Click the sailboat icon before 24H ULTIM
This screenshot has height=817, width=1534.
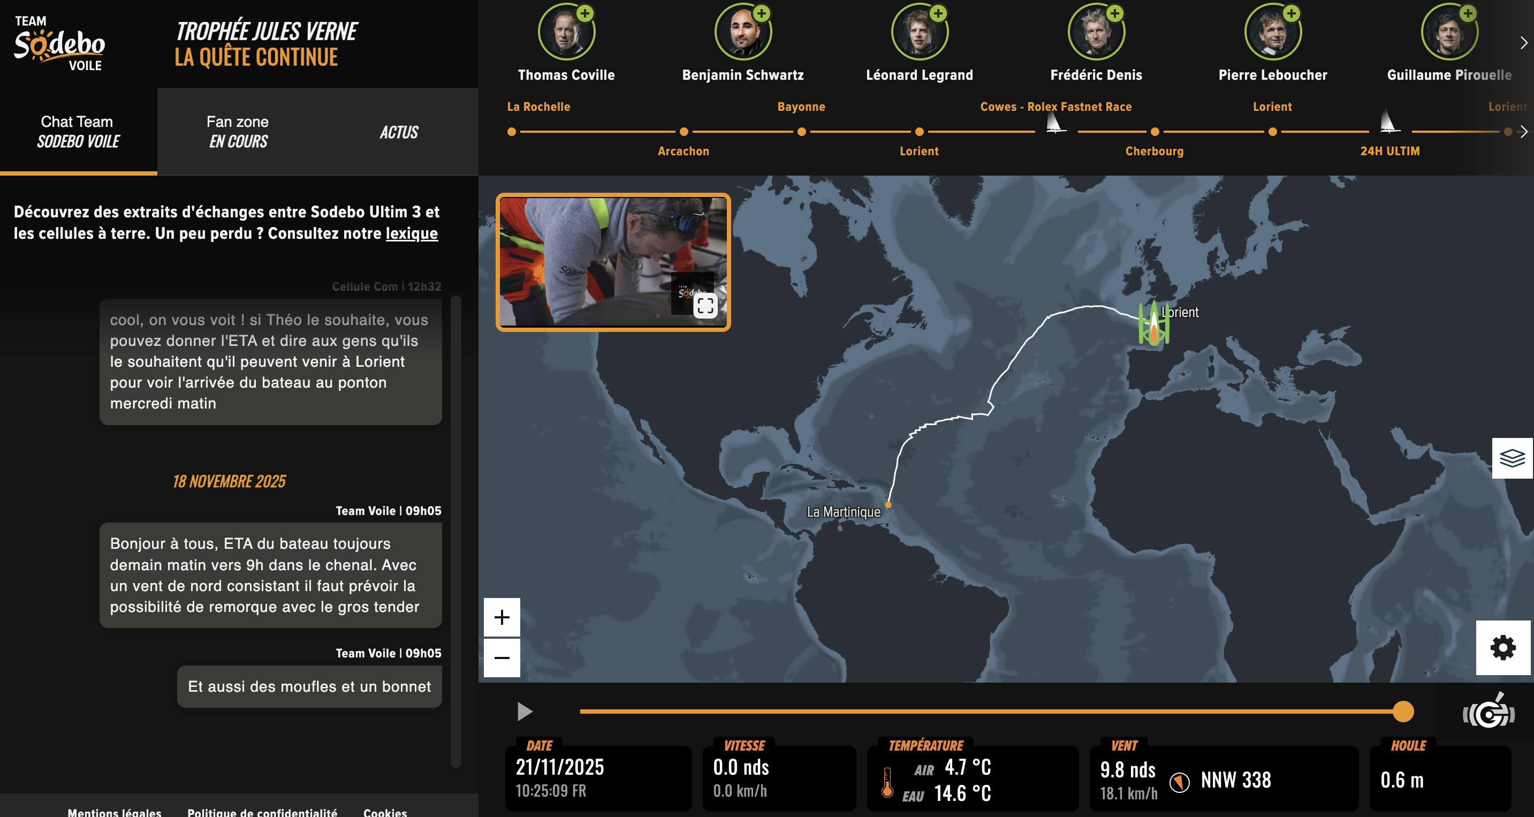click(x=1389, y=123)
